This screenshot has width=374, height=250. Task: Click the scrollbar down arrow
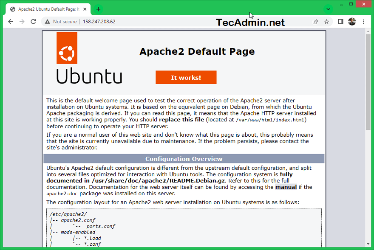tap(368, 244)
